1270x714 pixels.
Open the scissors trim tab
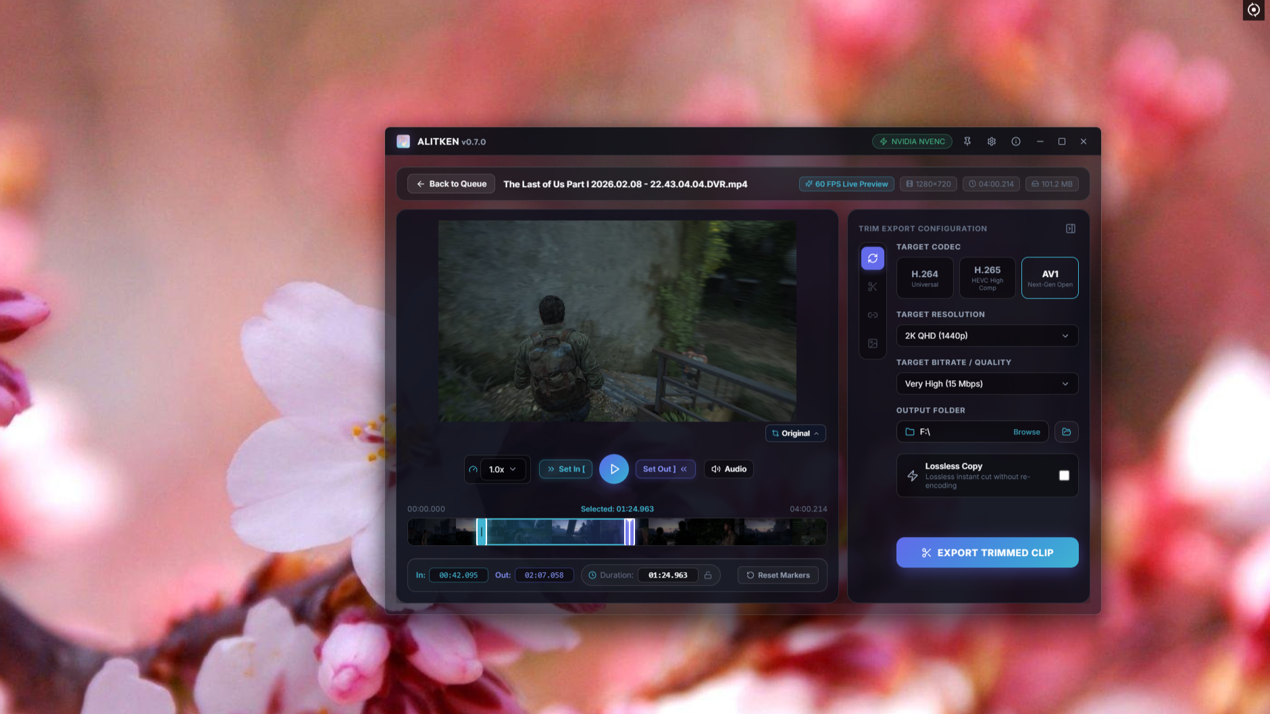873,286
